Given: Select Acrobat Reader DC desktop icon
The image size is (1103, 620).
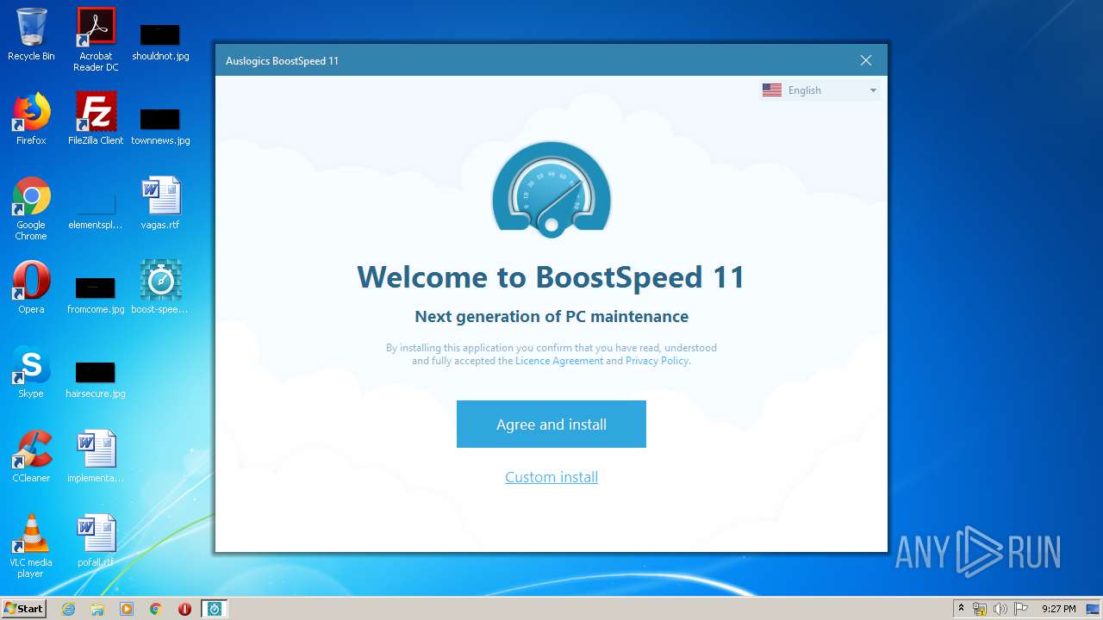Looking at the screenshot, I should [x=96, y=40].
